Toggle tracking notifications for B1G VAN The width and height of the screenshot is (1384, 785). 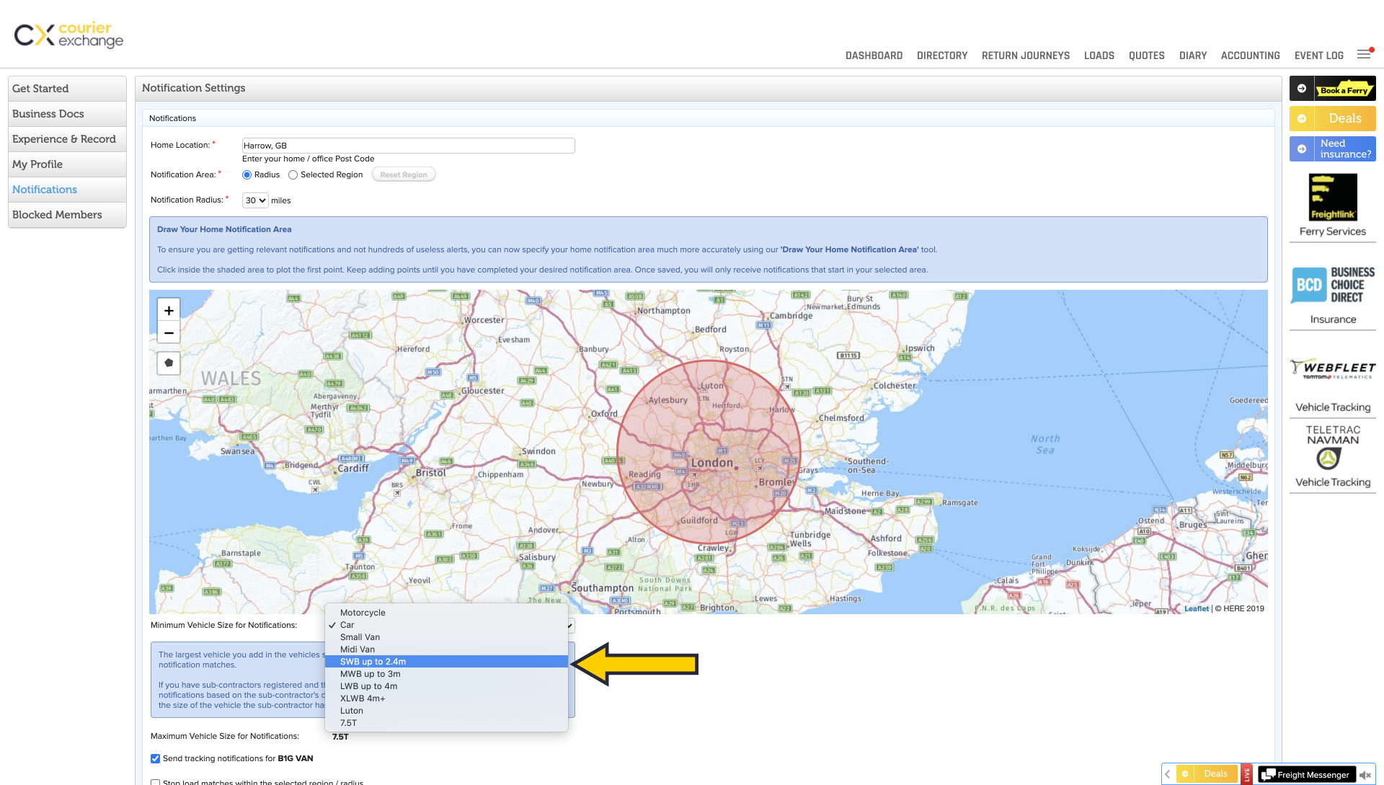point(155,758)
